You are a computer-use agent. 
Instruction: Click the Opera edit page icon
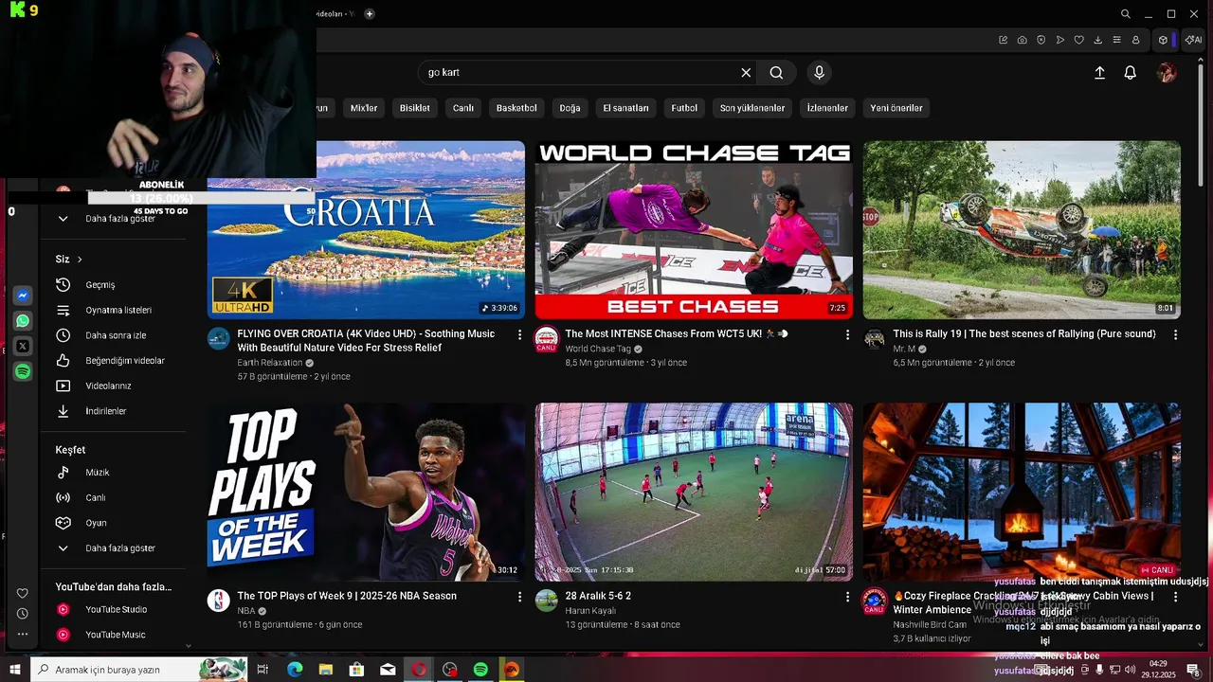point(1003,40)
